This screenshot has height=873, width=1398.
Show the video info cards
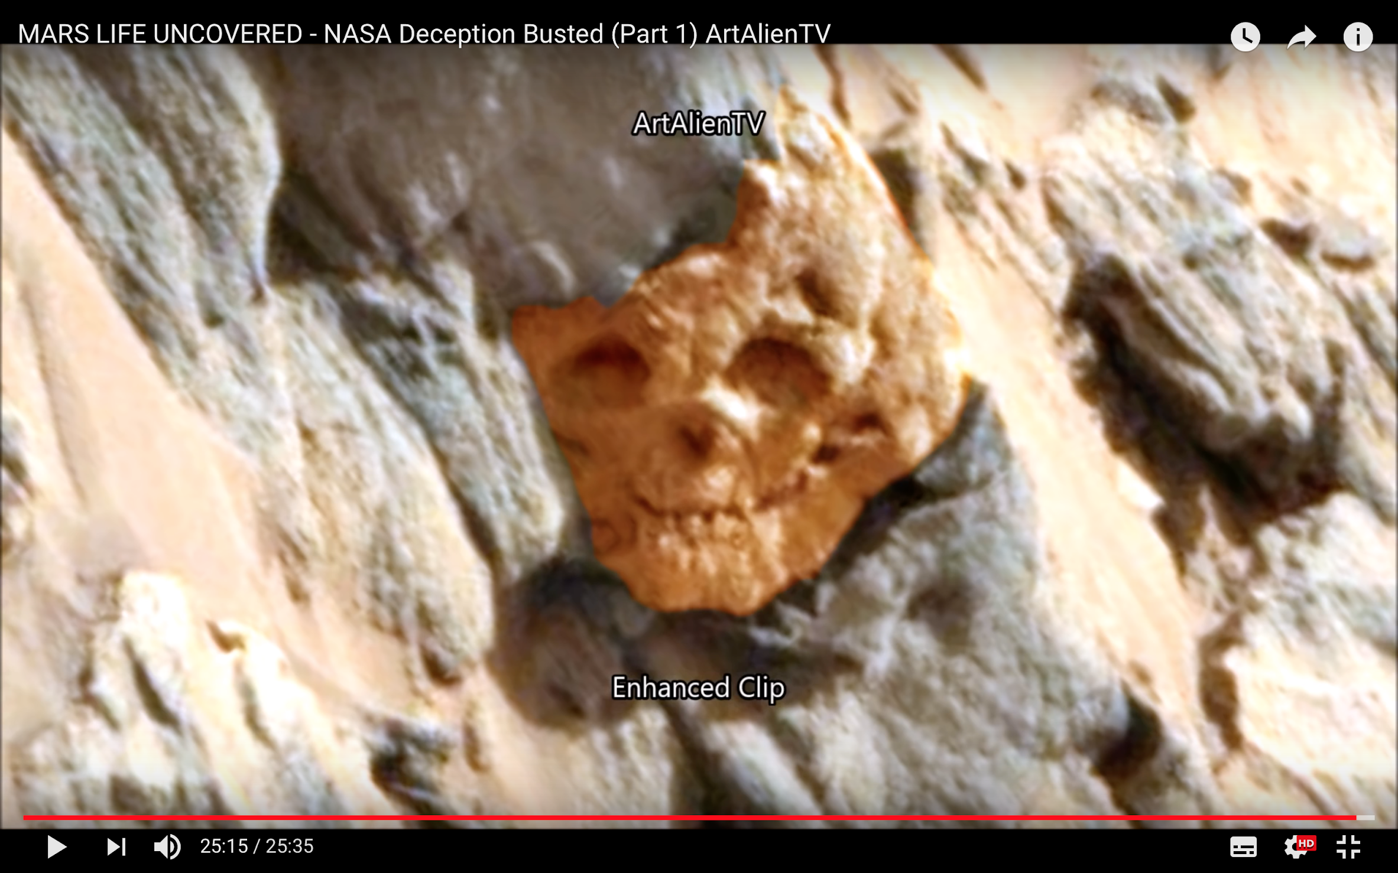[1358, 37]
